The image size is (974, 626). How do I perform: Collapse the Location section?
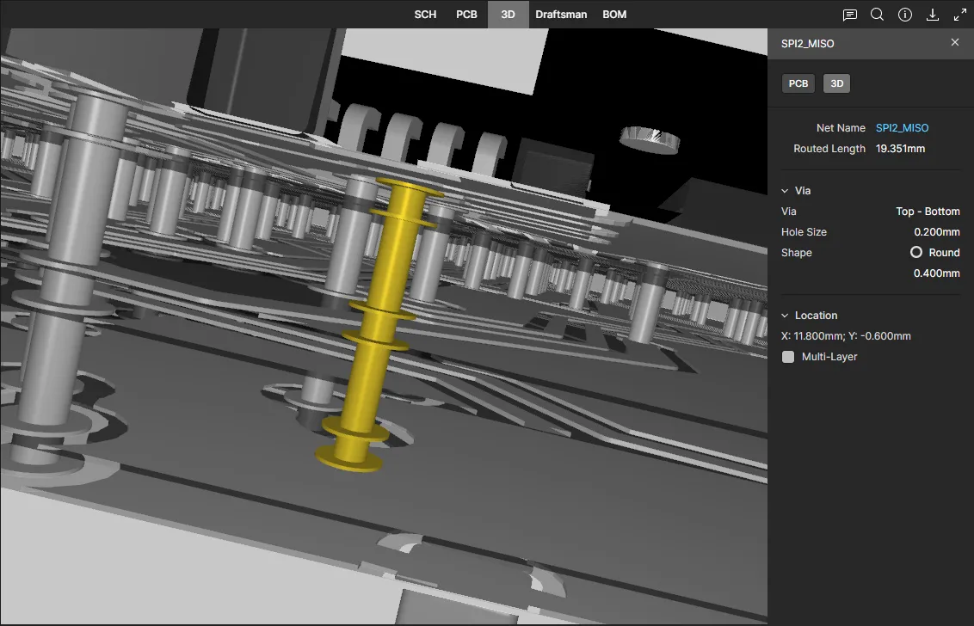click(785, 316)
